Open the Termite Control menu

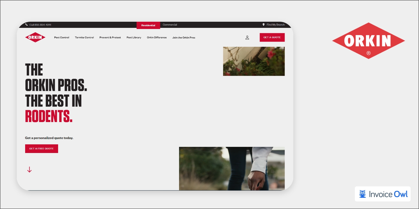[x=84, y=38]
